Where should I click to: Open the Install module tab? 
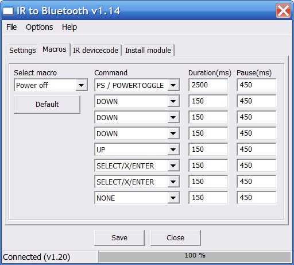point(148,51)
